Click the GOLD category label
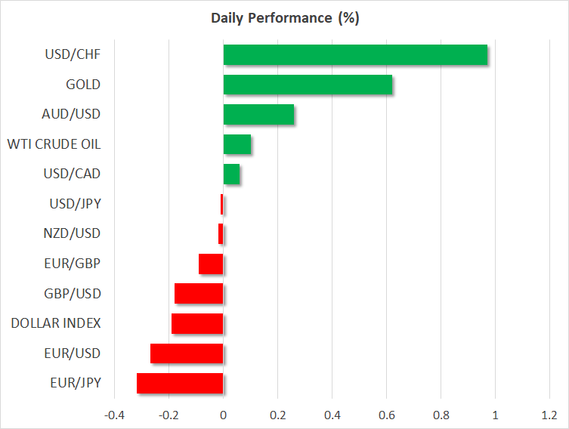This screenshot has width=569, height=429. point(84,85)
